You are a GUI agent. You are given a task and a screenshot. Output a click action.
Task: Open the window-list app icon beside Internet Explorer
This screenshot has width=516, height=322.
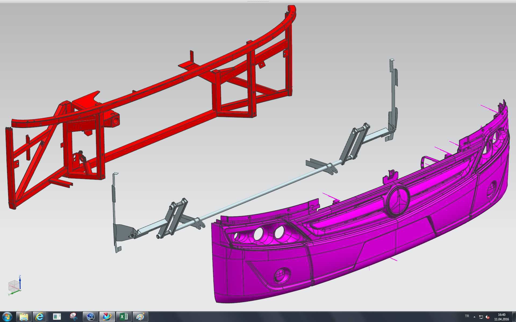(x=57, y=317)
